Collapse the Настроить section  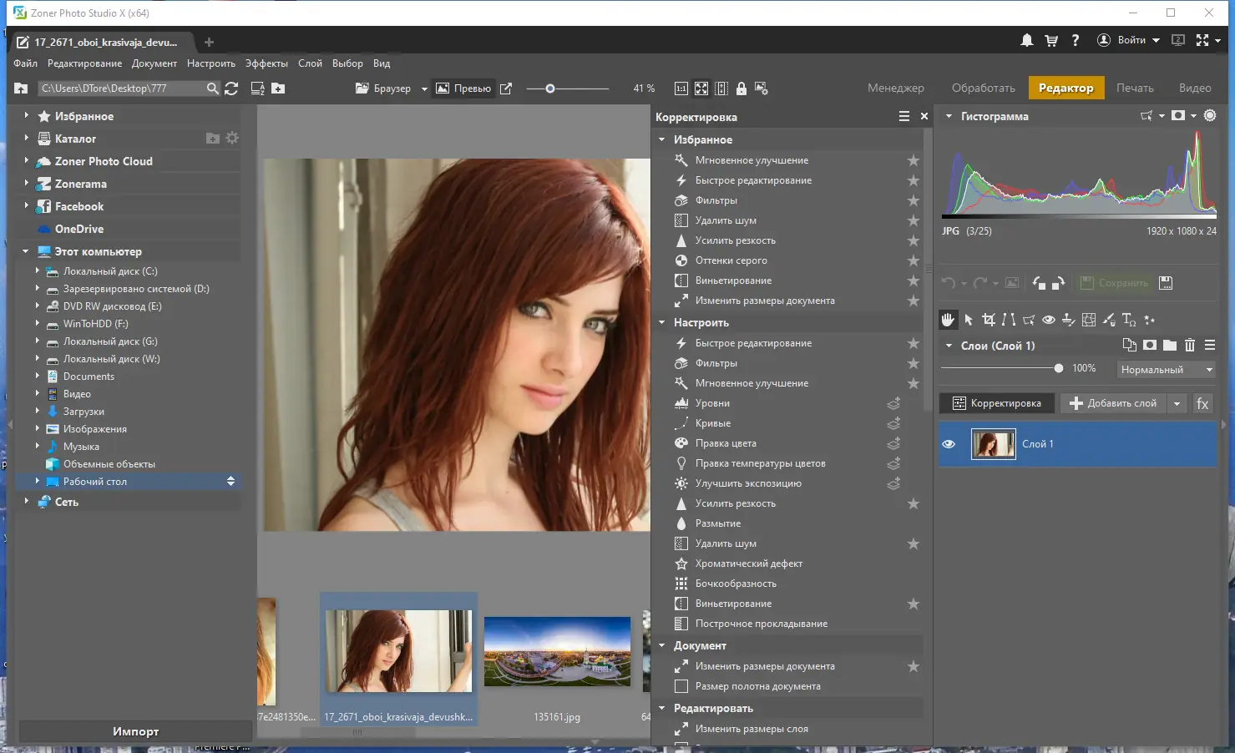point(662,322)
